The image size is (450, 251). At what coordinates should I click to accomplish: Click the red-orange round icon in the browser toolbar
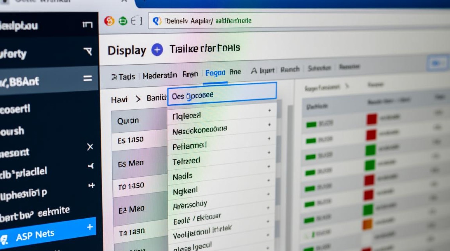(x=109, y=21)
